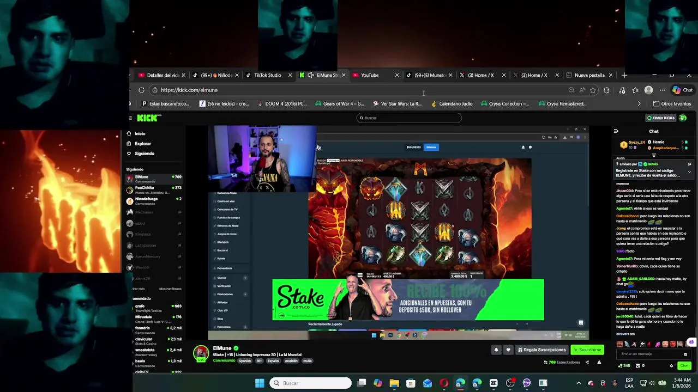Open smashdota recommended channel

(x=158, y=352)
